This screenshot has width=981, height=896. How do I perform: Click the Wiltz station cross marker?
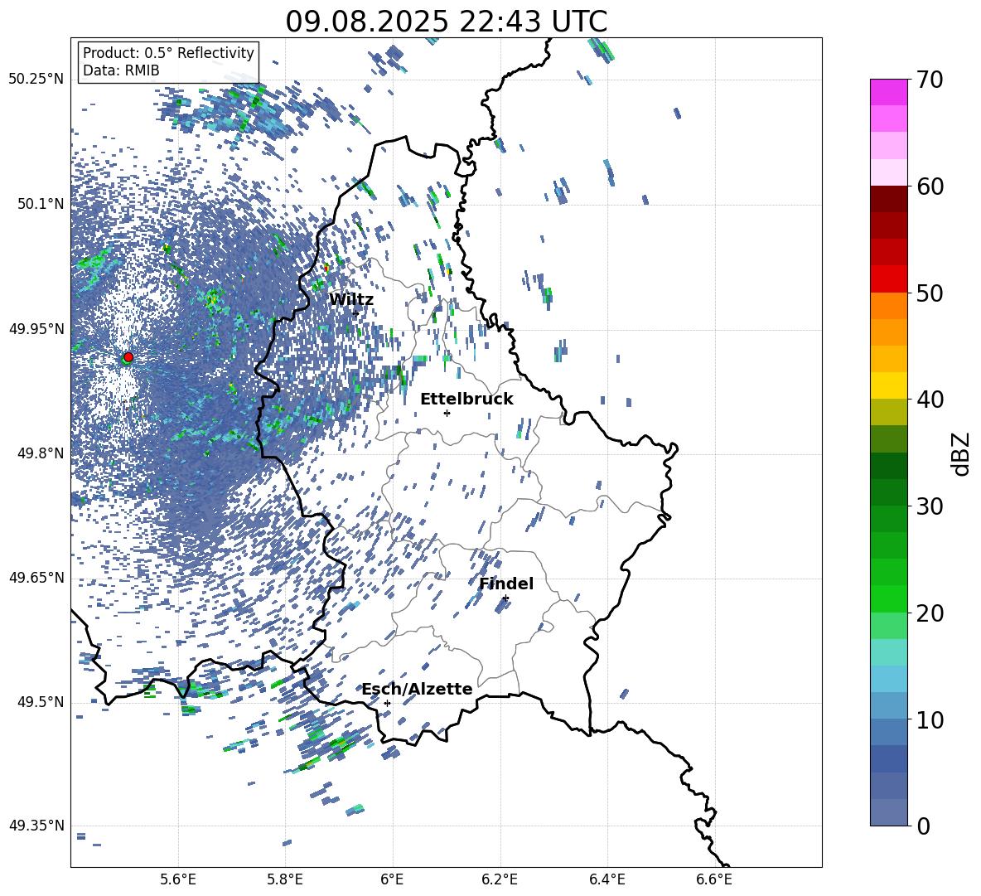coord(355,313)
